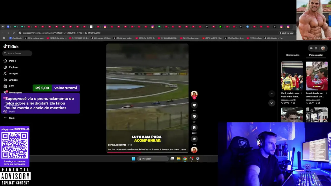The image size is (331, 186).
Task: Open the Task View taskbar icon
Action: pyautogui.click(x=172, y=159)
